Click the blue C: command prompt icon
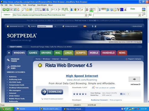Viewport: 149px width, 111px height. pos(122,10)
